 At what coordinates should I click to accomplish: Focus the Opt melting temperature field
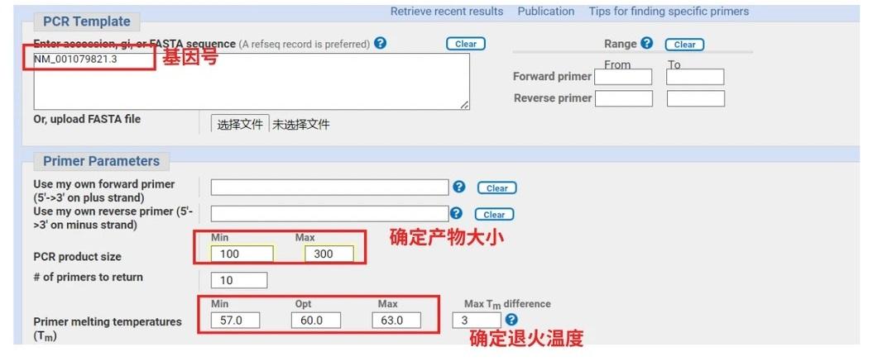pyautogui.click(x=316, y=320)
